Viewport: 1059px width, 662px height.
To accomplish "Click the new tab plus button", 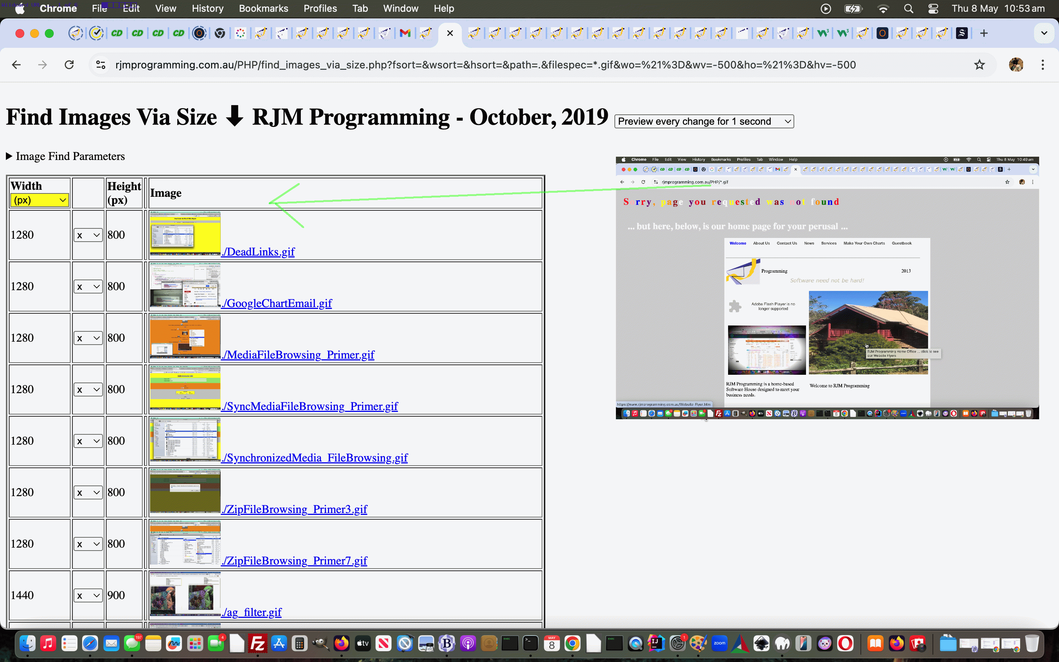I will pos(984,33).
